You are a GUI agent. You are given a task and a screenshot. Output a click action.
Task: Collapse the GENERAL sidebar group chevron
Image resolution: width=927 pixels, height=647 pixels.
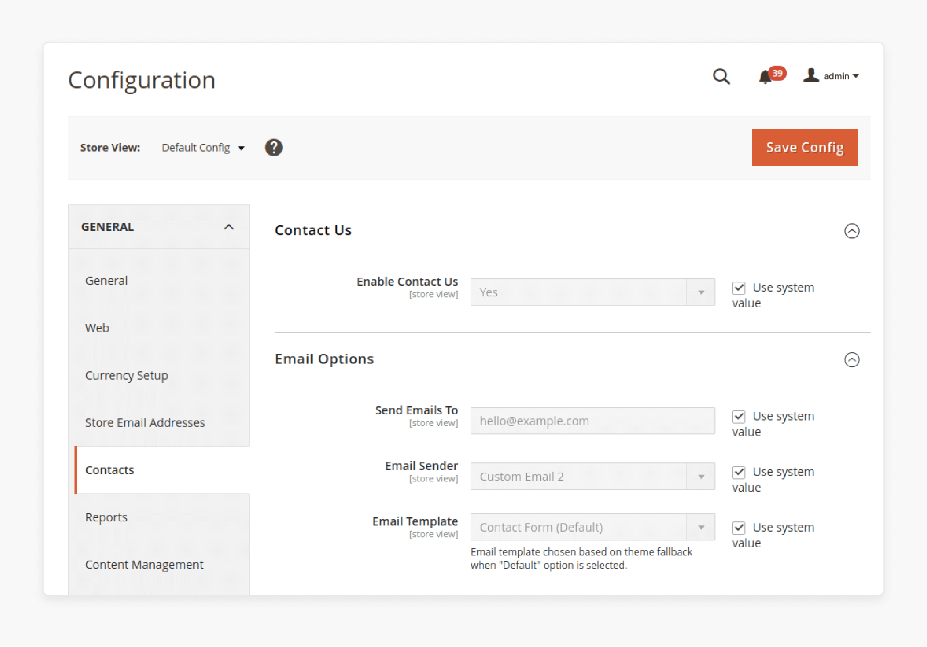229,227
